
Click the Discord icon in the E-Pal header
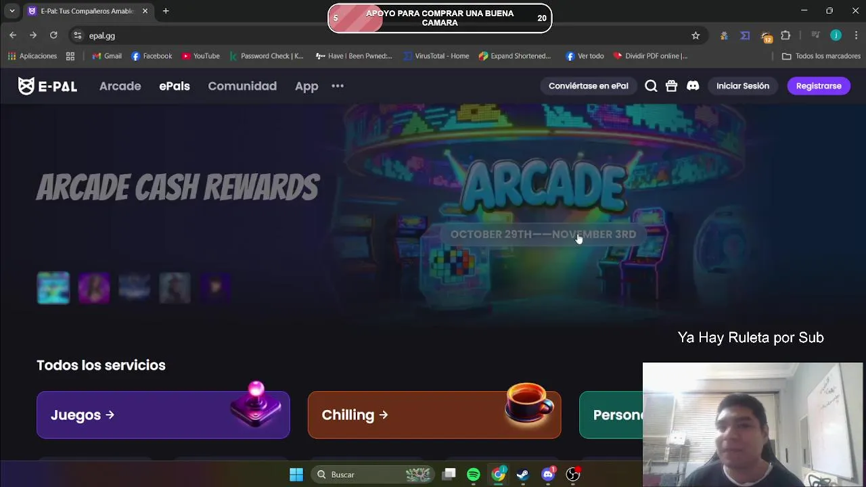click(x=693, y=86)
